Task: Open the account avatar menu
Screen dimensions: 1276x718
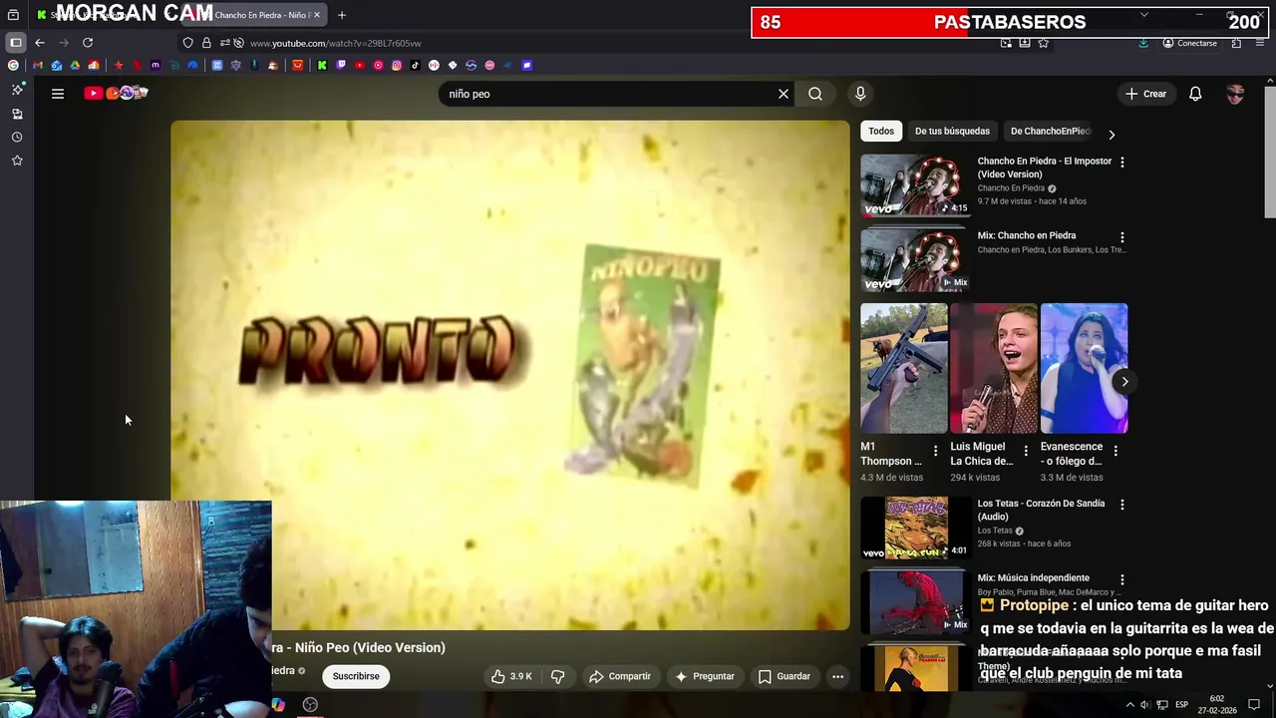Action: (1235, 94)
